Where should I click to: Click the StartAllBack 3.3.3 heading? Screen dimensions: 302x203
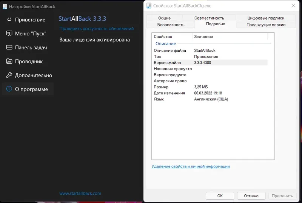click(82, 19)
